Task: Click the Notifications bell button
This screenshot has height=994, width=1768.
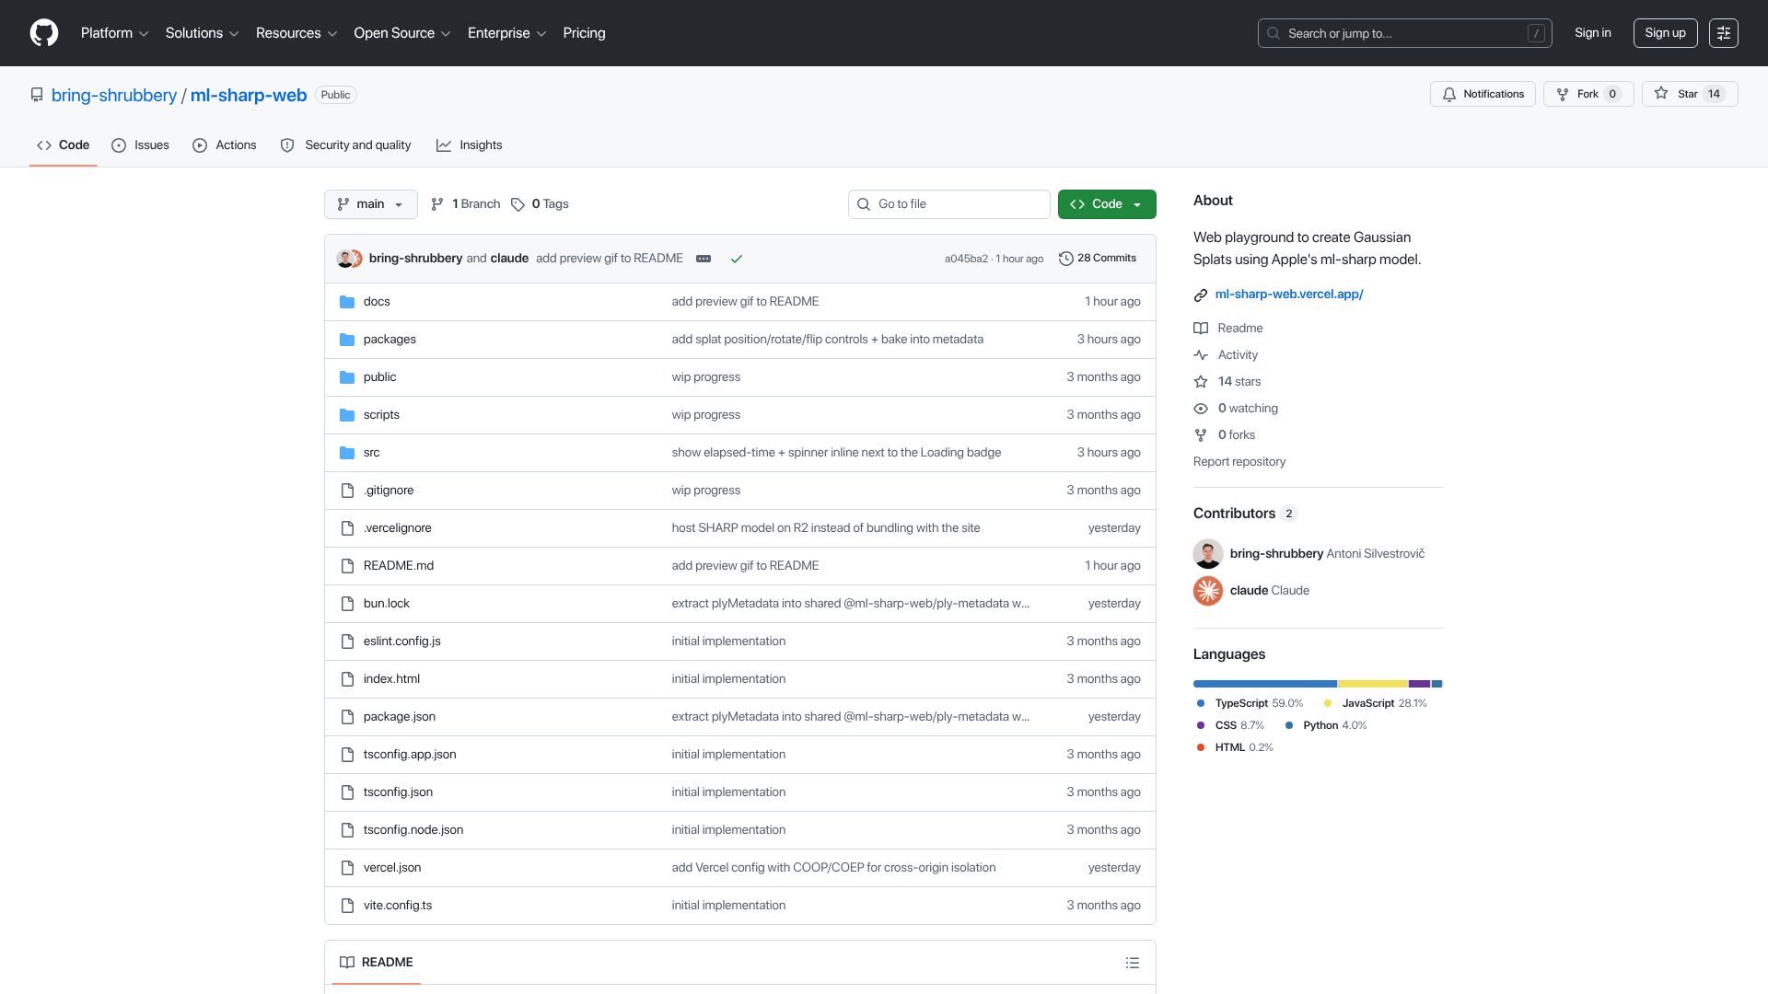Action: coord(1483,94)
